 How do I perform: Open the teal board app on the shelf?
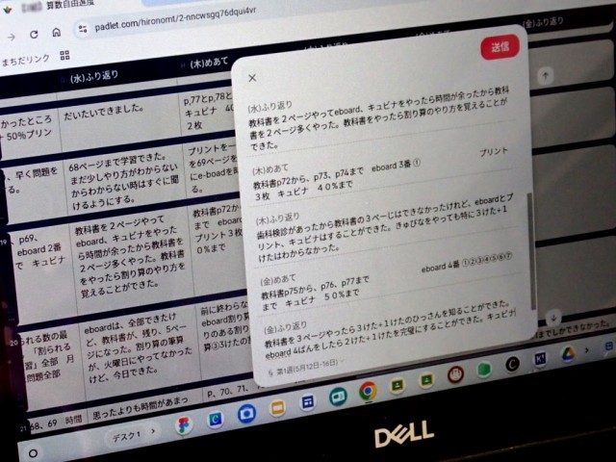[x=338, y=397]
